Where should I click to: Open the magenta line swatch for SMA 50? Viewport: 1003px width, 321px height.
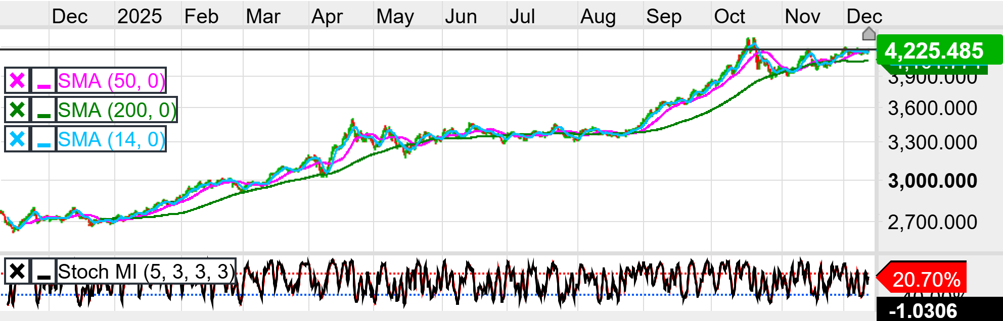[44, 81]
